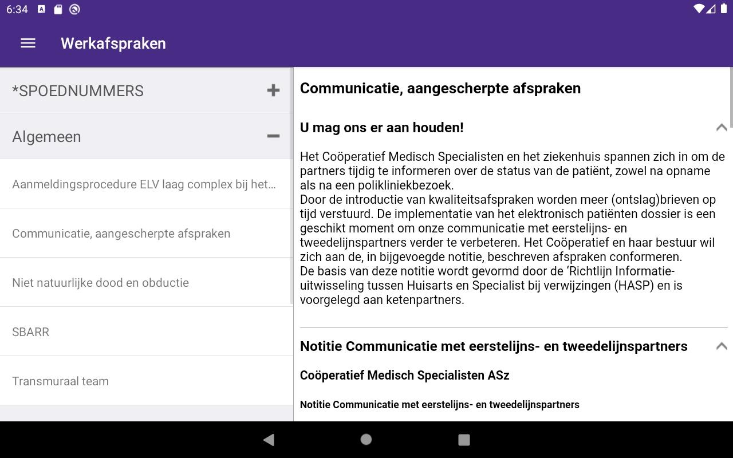Click 'Notitie Communicatie met eerstelijns- en tweedelijnspartners' bold section heading

(x=494, y=346)
